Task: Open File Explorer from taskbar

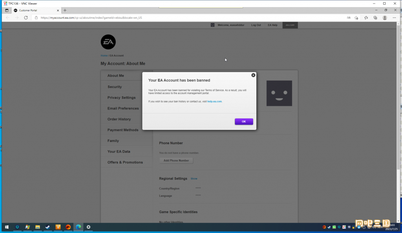Action: (x=38, y=227)
